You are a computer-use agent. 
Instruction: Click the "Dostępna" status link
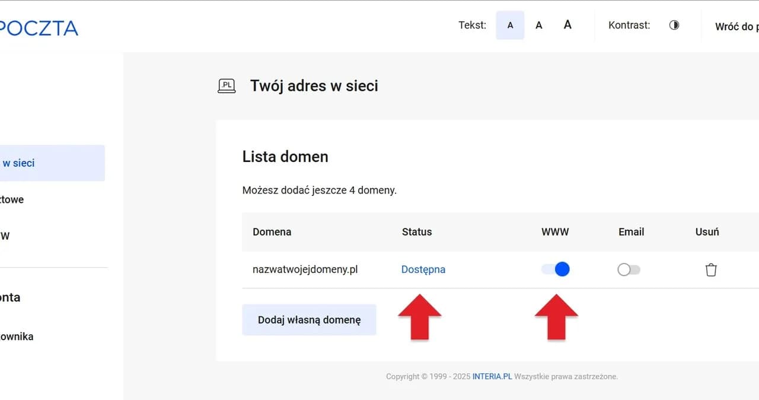(423, 269)
